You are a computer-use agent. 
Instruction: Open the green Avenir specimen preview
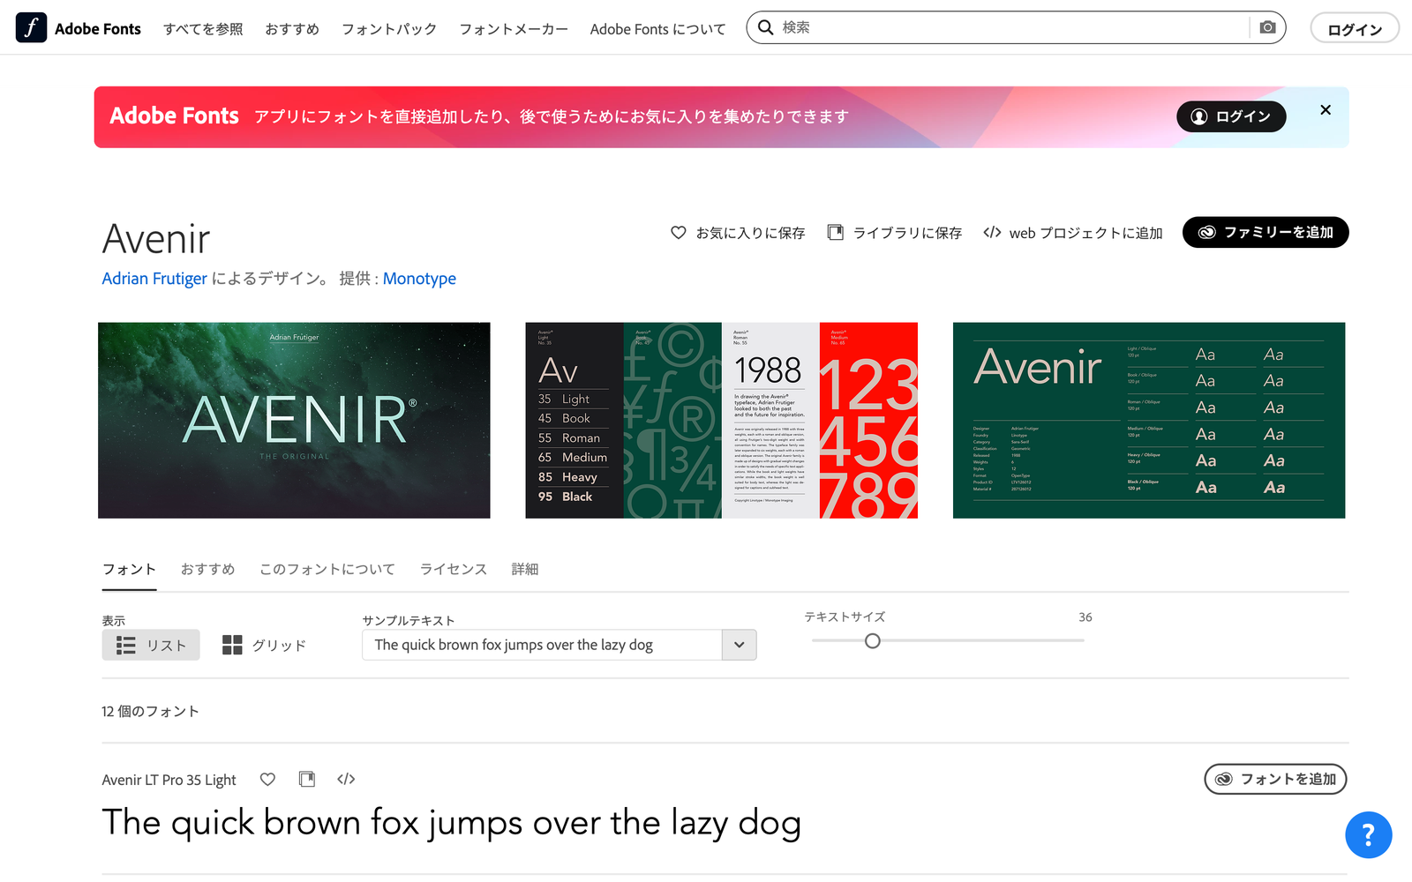[x=1149, y=420]
